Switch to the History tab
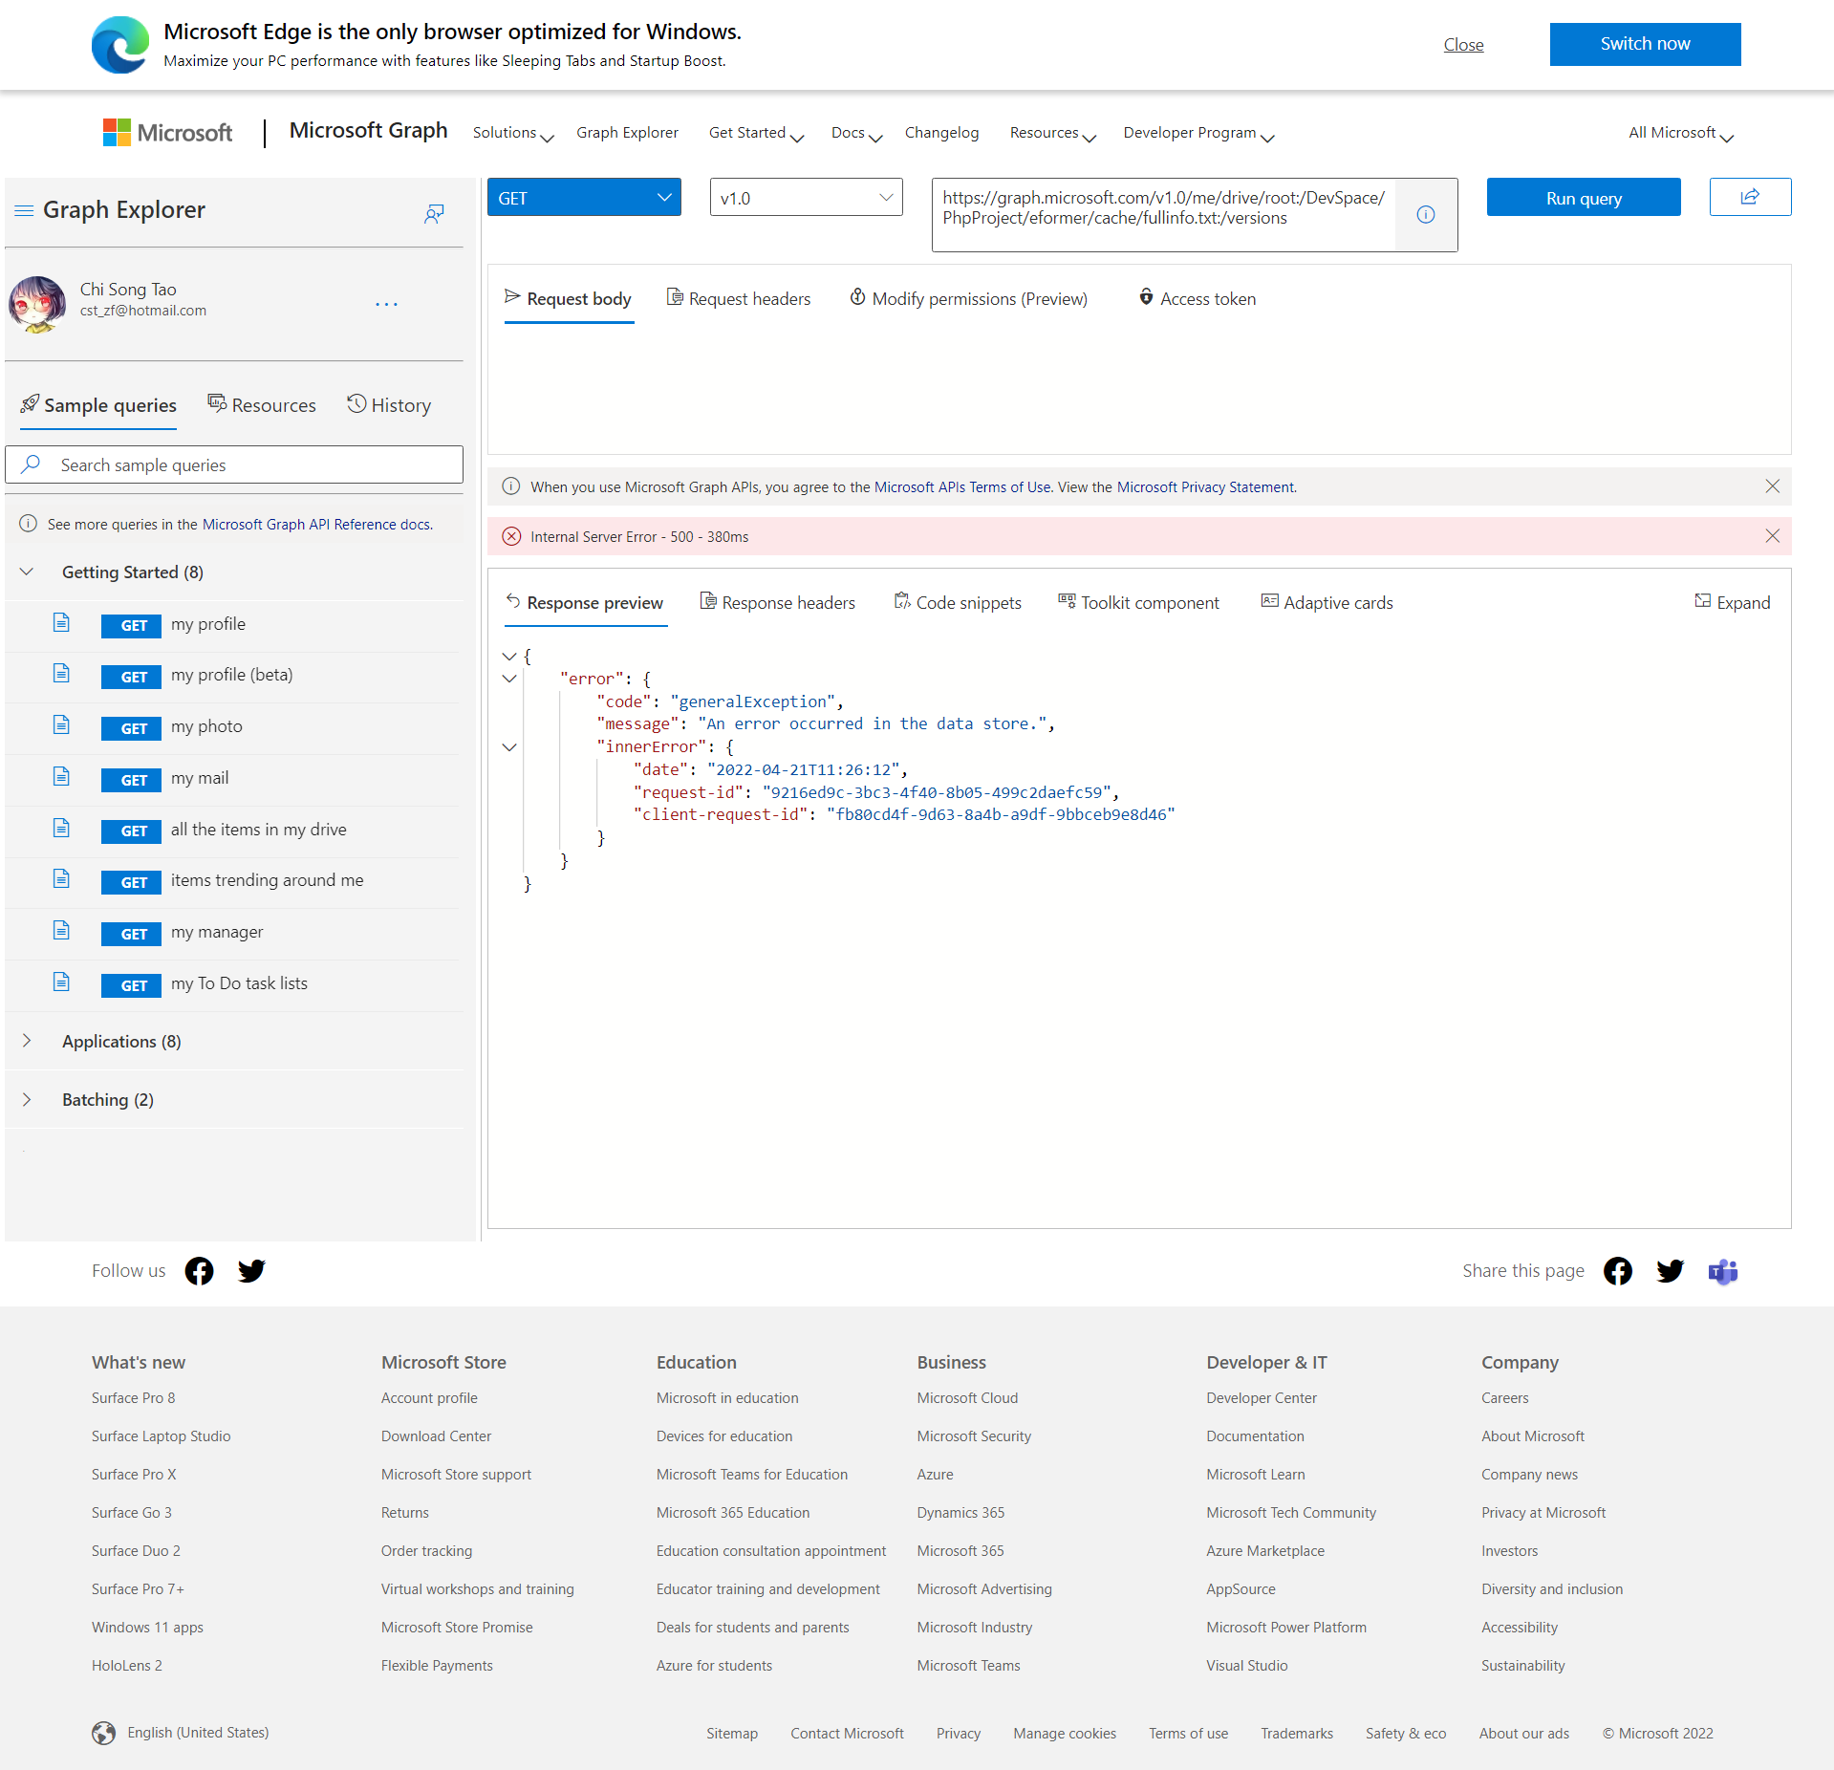This screenshot has width=1834, height=1770. (x=389, y=405)
